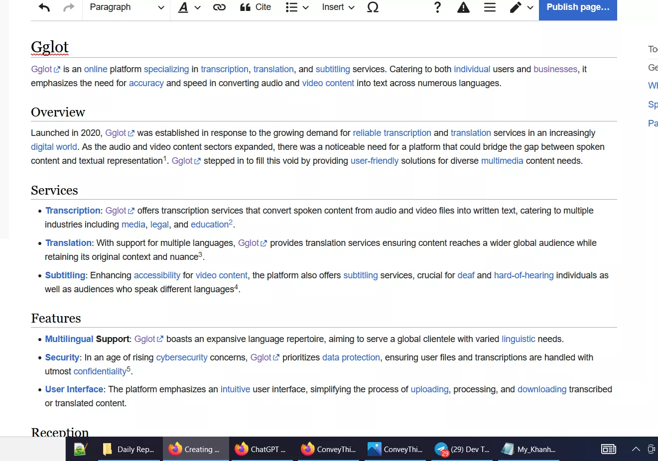This screenshot has height=461, width=658.
Task: Click the 'video content' link in the intro
Action: [x=328, y=83]
